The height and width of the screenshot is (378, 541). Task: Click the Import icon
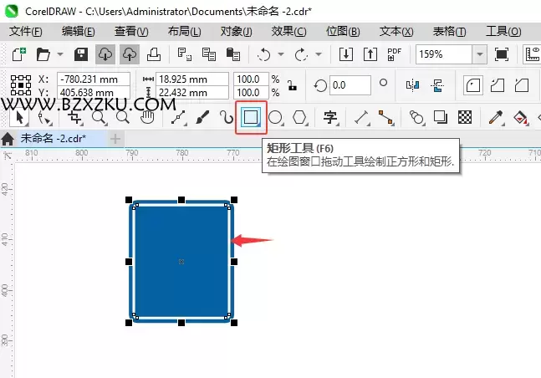point(345,54)
